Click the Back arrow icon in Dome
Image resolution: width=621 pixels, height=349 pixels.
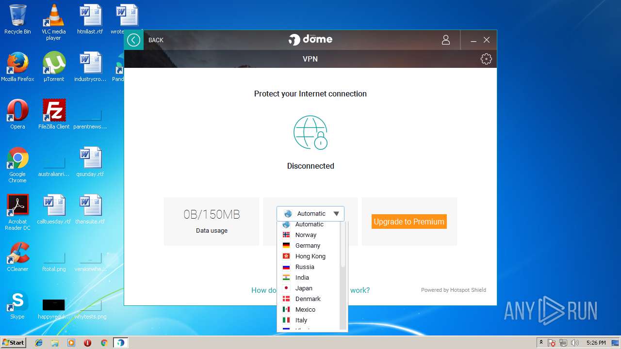pyautogui.click(x=133, y=40)
